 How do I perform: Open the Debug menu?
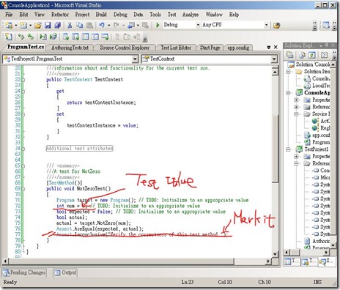(x=120, y=15)
